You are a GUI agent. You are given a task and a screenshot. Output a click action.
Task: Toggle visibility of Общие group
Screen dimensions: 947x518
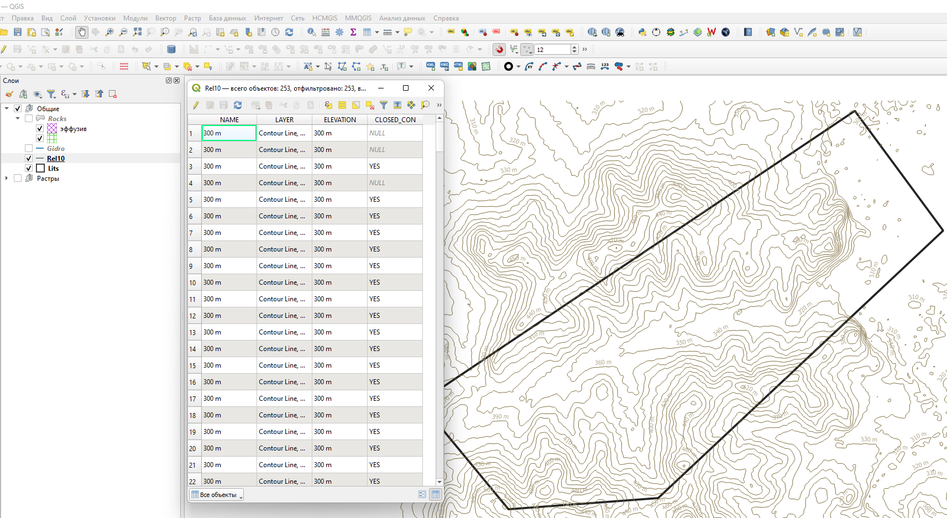(x=18, y=109)
